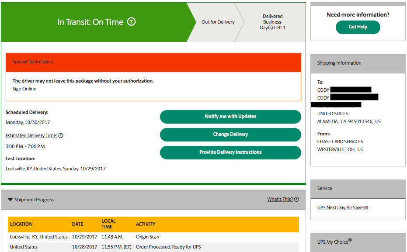Open the Estimated Delivery Time link
Screen dimensions: 407x252
pyautogui.click(x=31, y=135)
